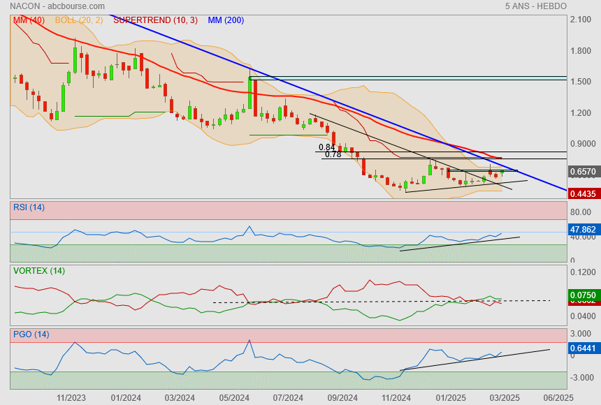Click the 1.200 price axis label
Viewport: 601px width, 405px height.
[581, 113]
